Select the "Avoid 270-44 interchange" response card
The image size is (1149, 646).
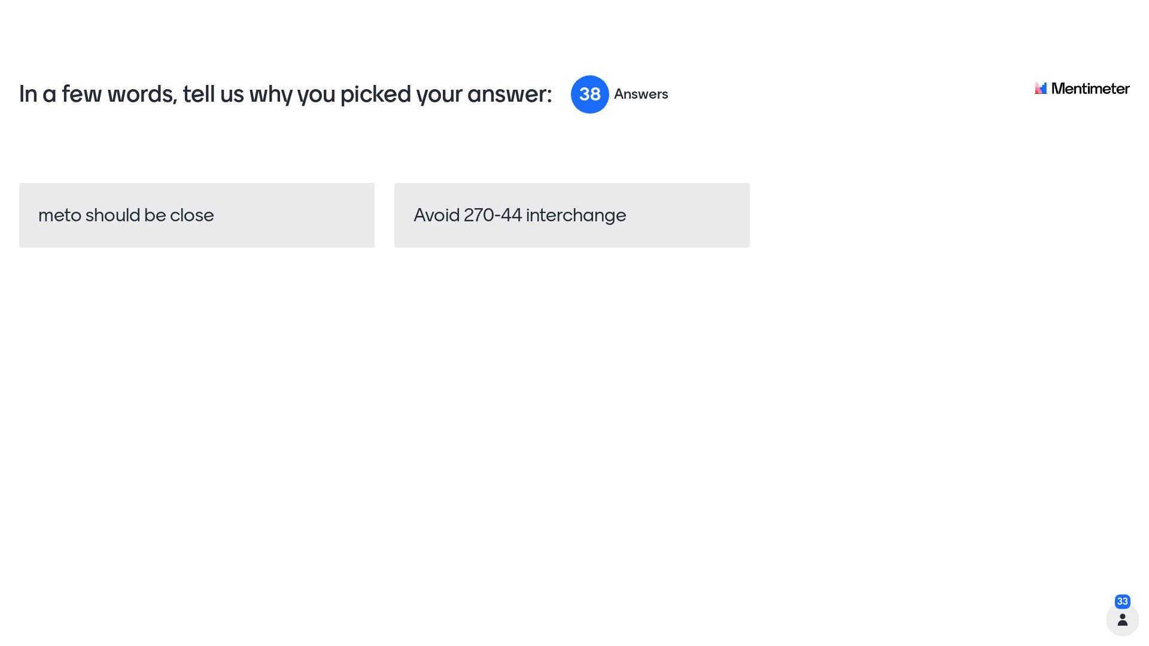tap(572, 215)
